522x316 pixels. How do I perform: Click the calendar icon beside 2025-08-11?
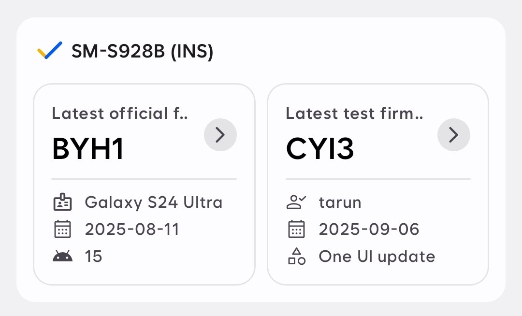point(62,229)
